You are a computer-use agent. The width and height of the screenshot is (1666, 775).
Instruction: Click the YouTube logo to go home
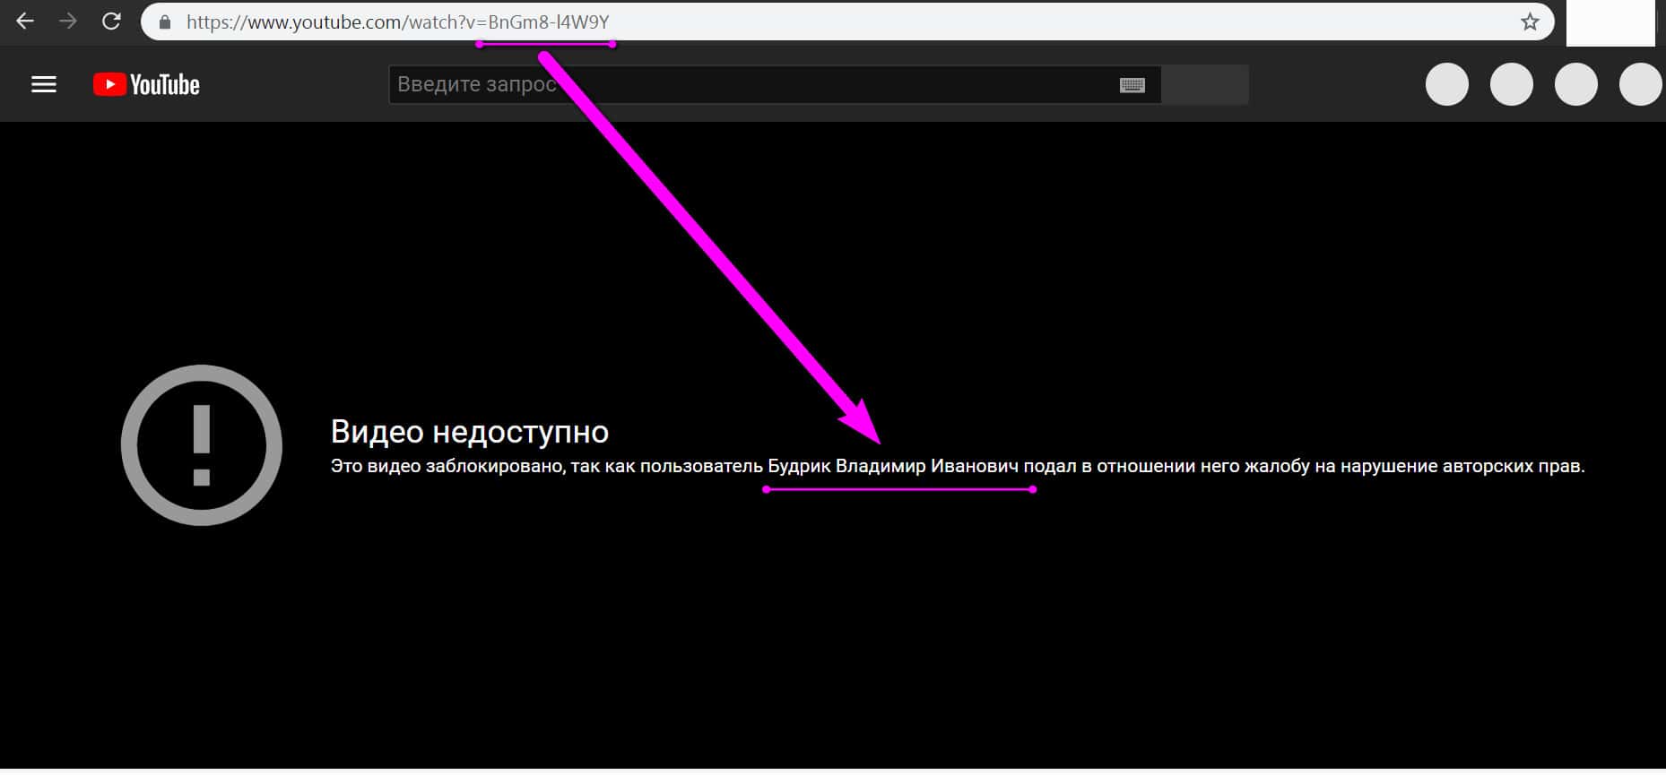coord(146,84)
